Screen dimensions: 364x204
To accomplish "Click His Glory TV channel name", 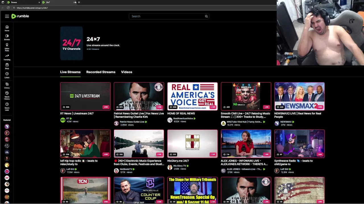I will [180, 166].
